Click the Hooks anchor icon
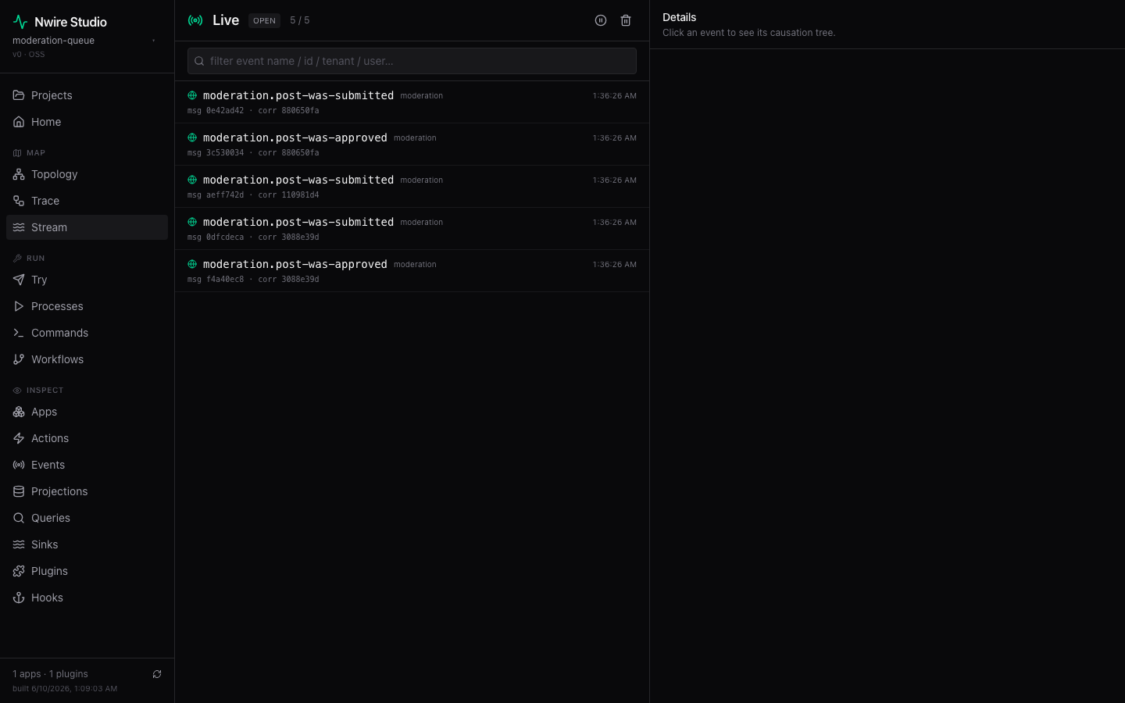1125x703 pixels. (x=19, y=598)
